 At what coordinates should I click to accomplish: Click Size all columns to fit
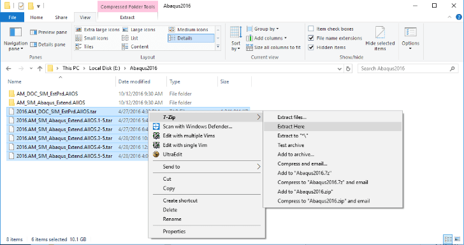coord(273,47)
